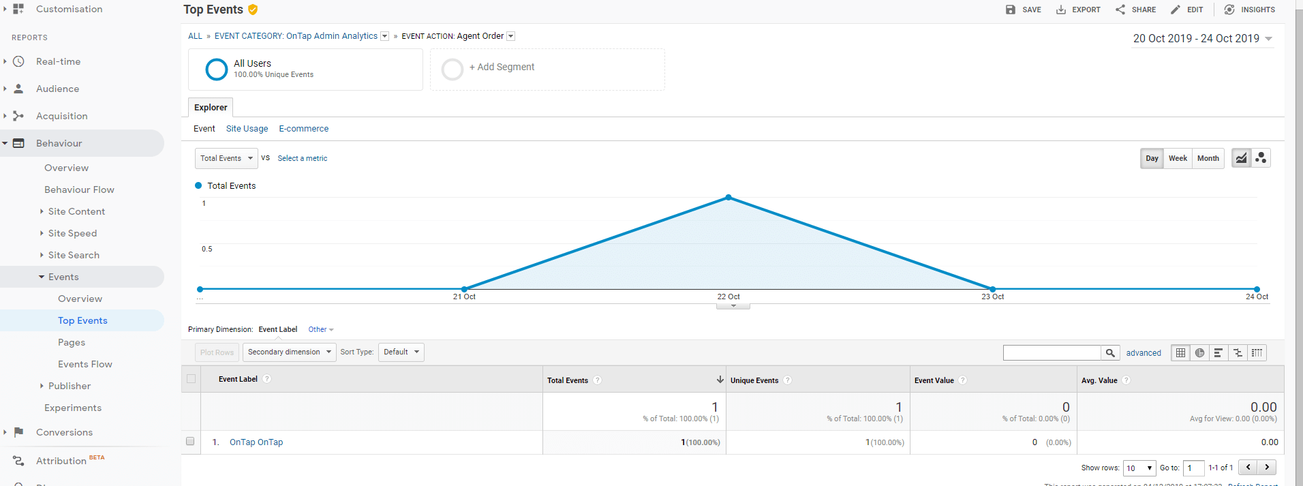This screenshot has width=1303, height=486.
Task: Click the Attribution path icon
Action: point(19,461)
